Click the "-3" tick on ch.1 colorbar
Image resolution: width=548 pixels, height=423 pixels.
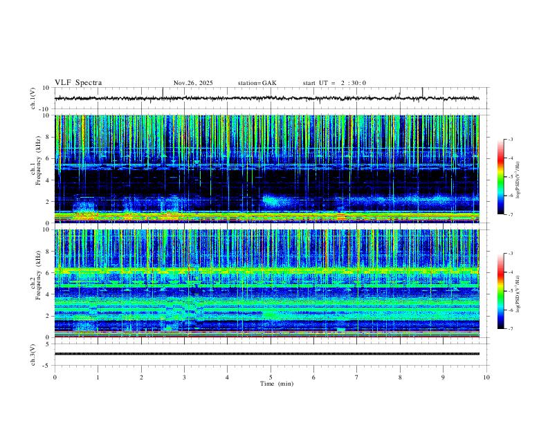pos(510,139)
